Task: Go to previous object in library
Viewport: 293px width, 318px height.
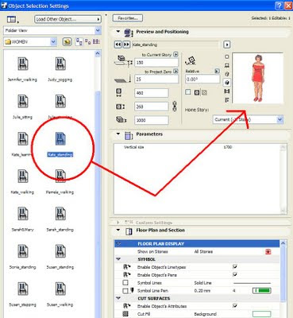Action: [118, 45]
